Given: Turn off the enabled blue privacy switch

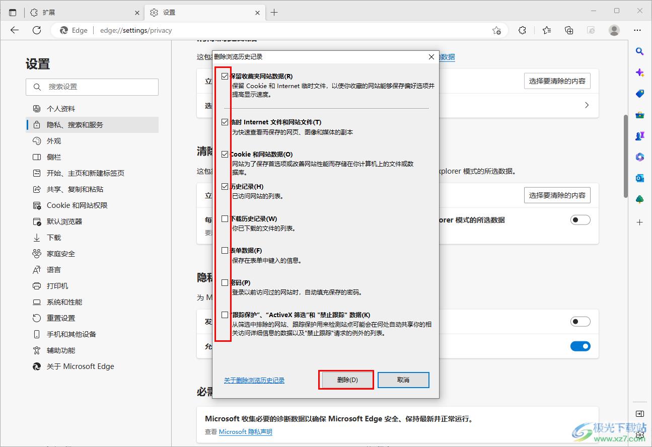Looking at the screenshot, I should click(x=580, y=346).
